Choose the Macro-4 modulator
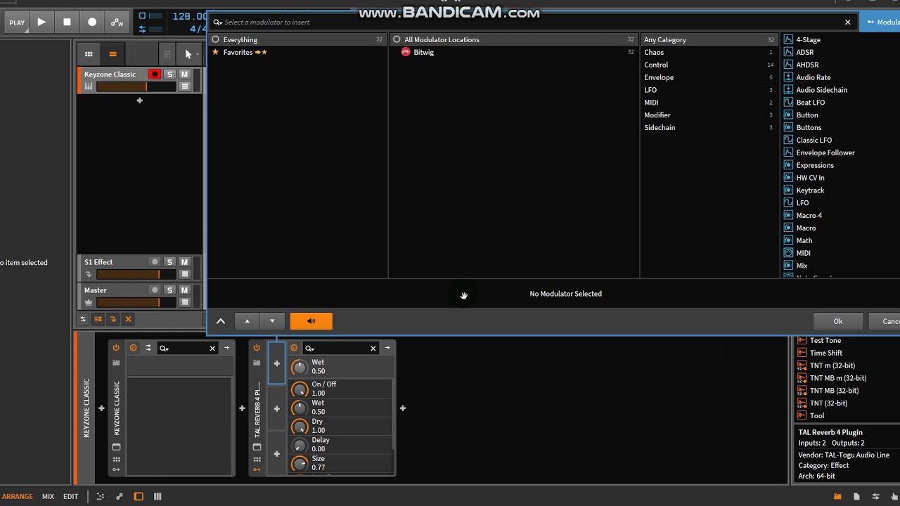This screenshot has width=900, height=506. point(809,216)
